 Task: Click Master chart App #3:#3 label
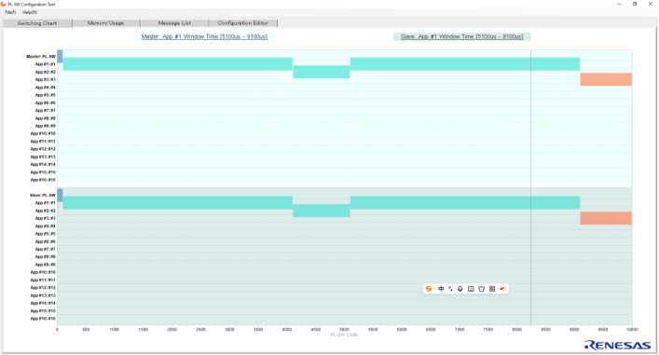[46, 79]
